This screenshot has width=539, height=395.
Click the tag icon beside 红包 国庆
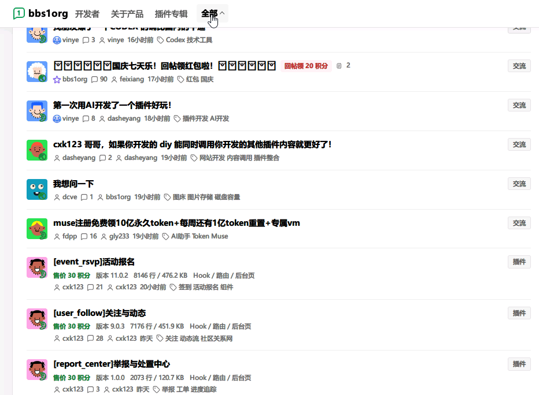point(180,79)
